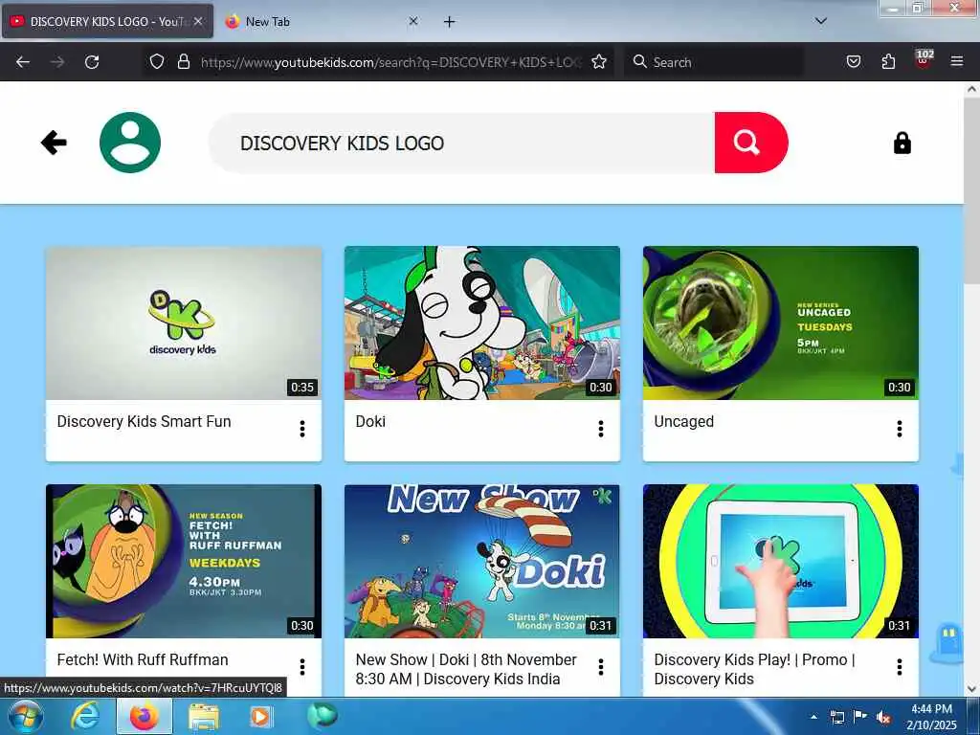Open the Extensions puzzle icon

[888, 61]
